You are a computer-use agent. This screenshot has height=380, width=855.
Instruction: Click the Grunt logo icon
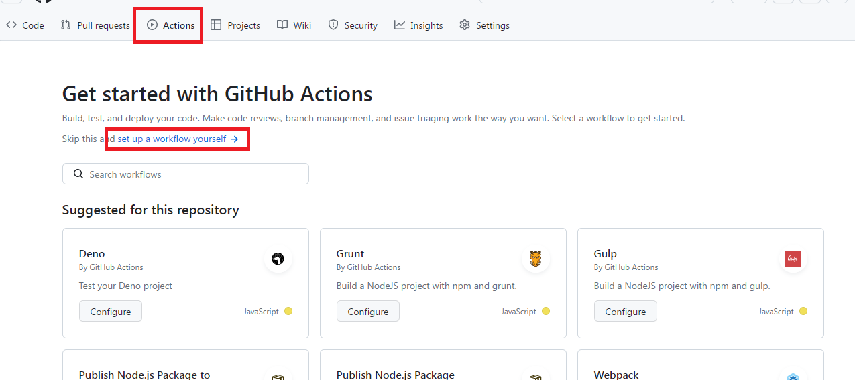pyautogui.click(x=536, y=259)
